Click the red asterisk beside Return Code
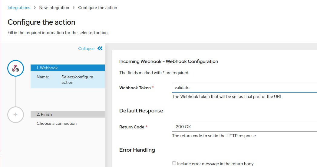Image resolution: width=317 pixels, height=167 pixels. pyautogui.click(x=146, y=126)
